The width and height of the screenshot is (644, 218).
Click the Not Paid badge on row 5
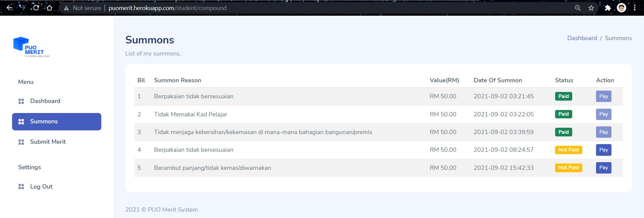point(569,168)
